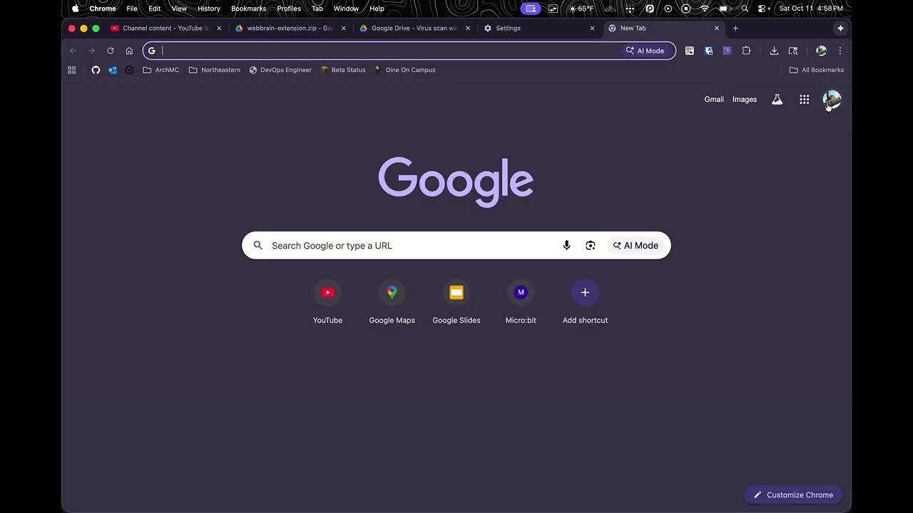The width and height of the screenshot is (913, 513).
Task: Click AI Mode in the address bar
Action: click(x=645, y=51)
